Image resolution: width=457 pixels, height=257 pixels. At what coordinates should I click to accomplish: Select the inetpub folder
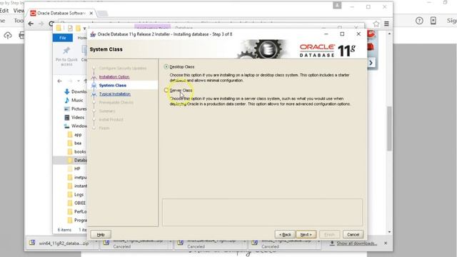(77, 178)
